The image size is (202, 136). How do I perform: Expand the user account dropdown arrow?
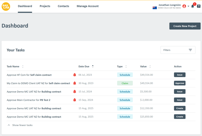point(188,6)
